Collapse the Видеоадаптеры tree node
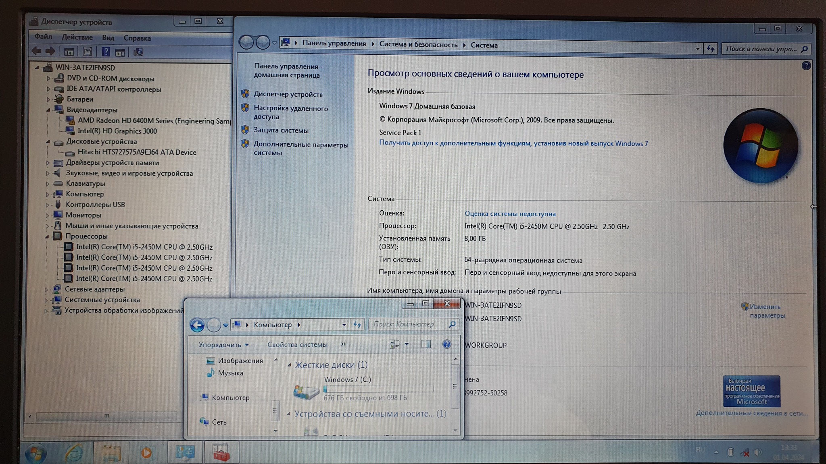The width and height of the screenshot is (826, 464). pyautogui.click(x=48, y=110)
